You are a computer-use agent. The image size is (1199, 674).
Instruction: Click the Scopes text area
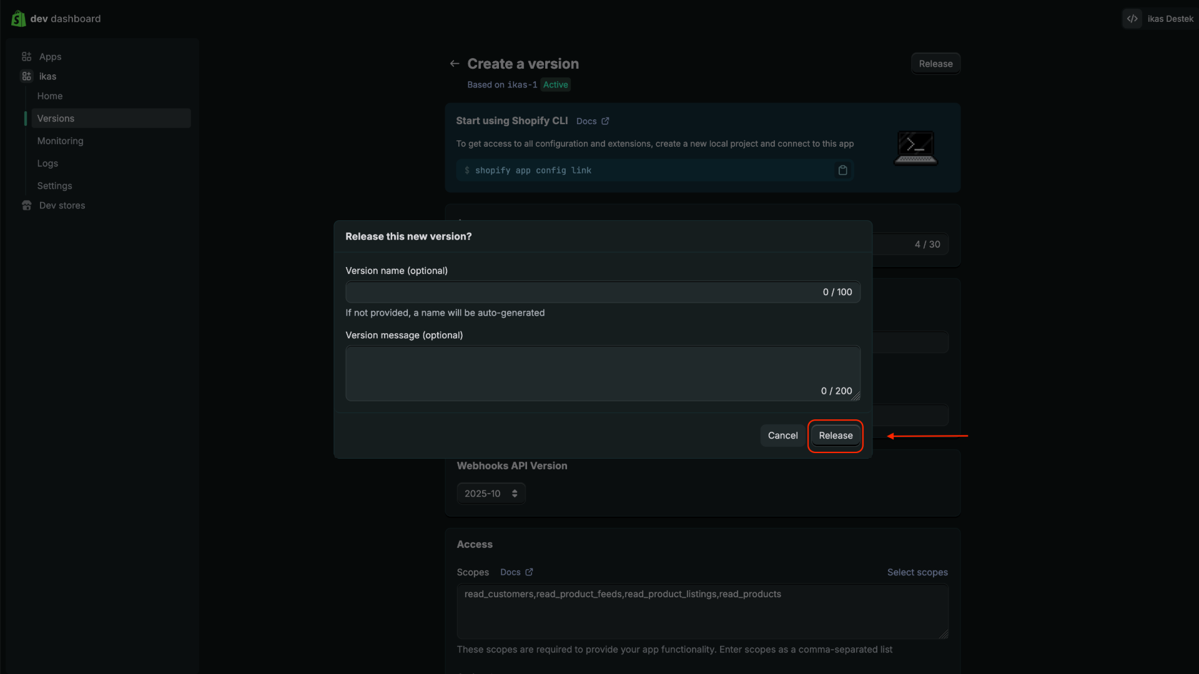[x=703, y=612]
